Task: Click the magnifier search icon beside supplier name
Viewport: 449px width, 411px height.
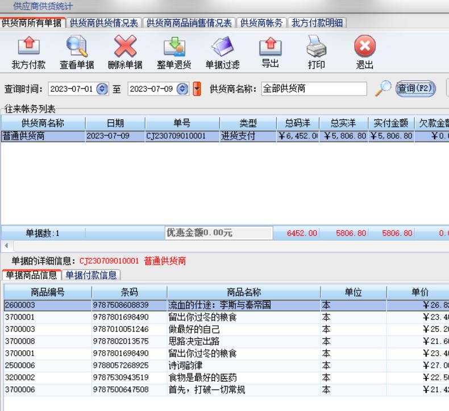Action: tap(383, 88)
